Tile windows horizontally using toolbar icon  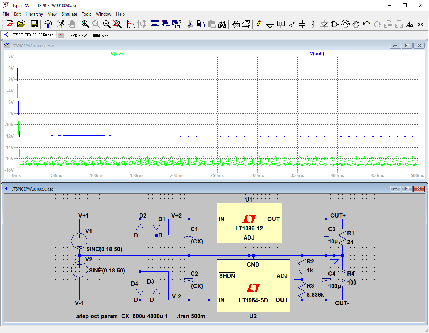(x=155, y=24)
